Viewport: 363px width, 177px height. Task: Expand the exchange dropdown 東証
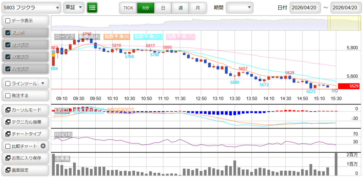pos(74,7)
